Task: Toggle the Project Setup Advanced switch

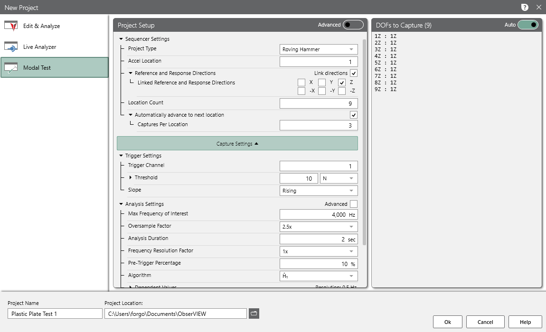Action: pyautogui.click(x=353, y=25)
